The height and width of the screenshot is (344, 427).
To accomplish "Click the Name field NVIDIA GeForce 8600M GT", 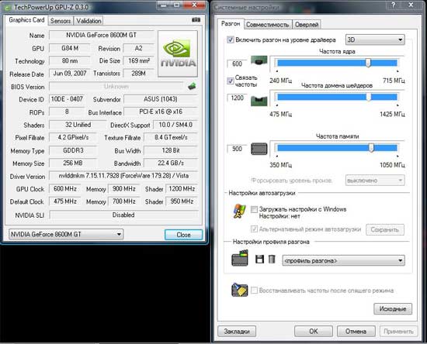I will [x=101, y=35].
